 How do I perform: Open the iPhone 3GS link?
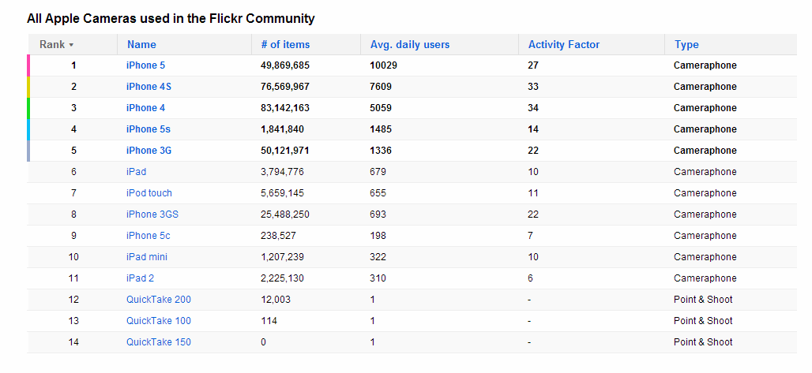[152, 214]
